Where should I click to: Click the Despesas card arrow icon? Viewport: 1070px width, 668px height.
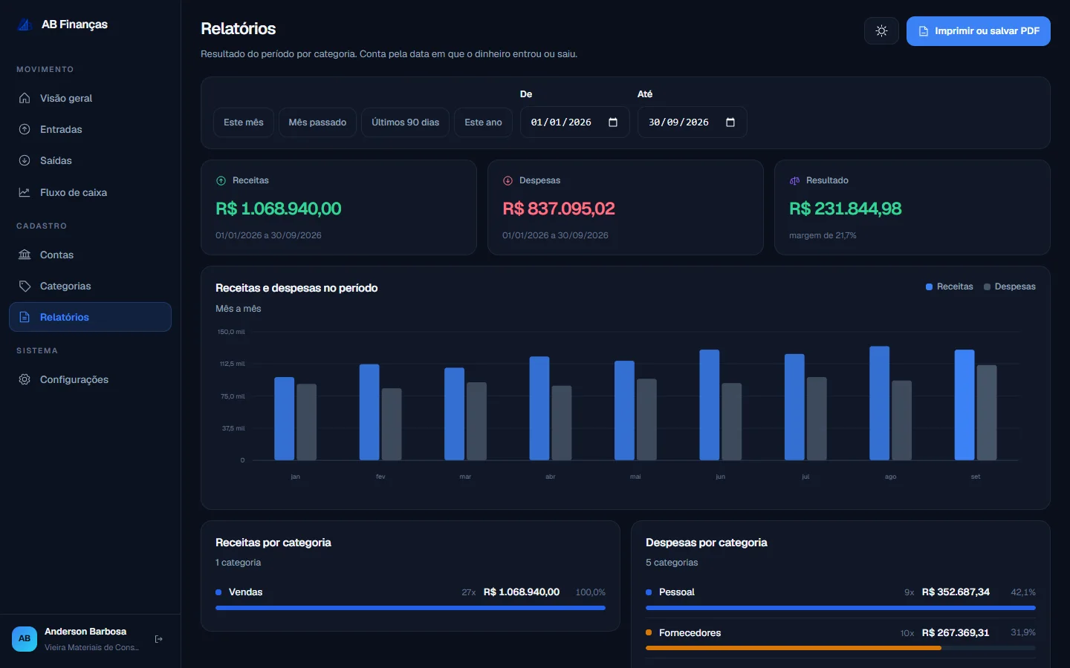508,180
